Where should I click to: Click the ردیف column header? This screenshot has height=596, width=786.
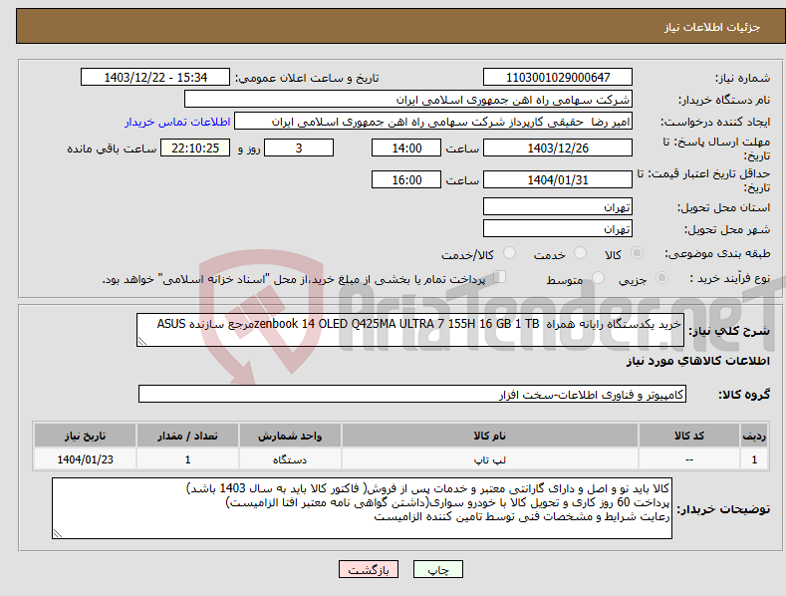click(754, 436)
